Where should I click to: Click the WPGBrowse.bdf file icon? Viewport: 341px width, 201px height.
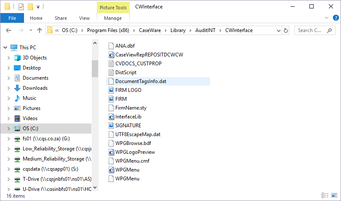(x=111, y=143)
